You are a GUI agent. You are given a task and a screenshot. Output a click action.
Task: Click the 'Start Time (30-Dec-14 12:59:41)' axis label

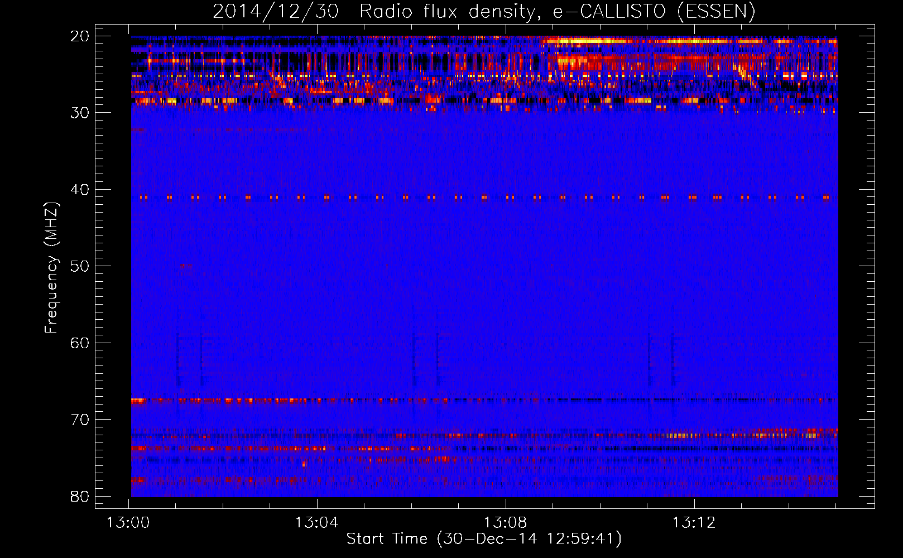pyautogui.click(x=484, y=539)
